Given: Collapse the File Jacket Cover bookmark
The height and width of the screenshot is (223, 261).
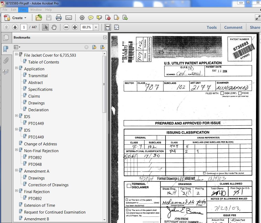Looking at the screenshot, I should [x=16, y=54].
